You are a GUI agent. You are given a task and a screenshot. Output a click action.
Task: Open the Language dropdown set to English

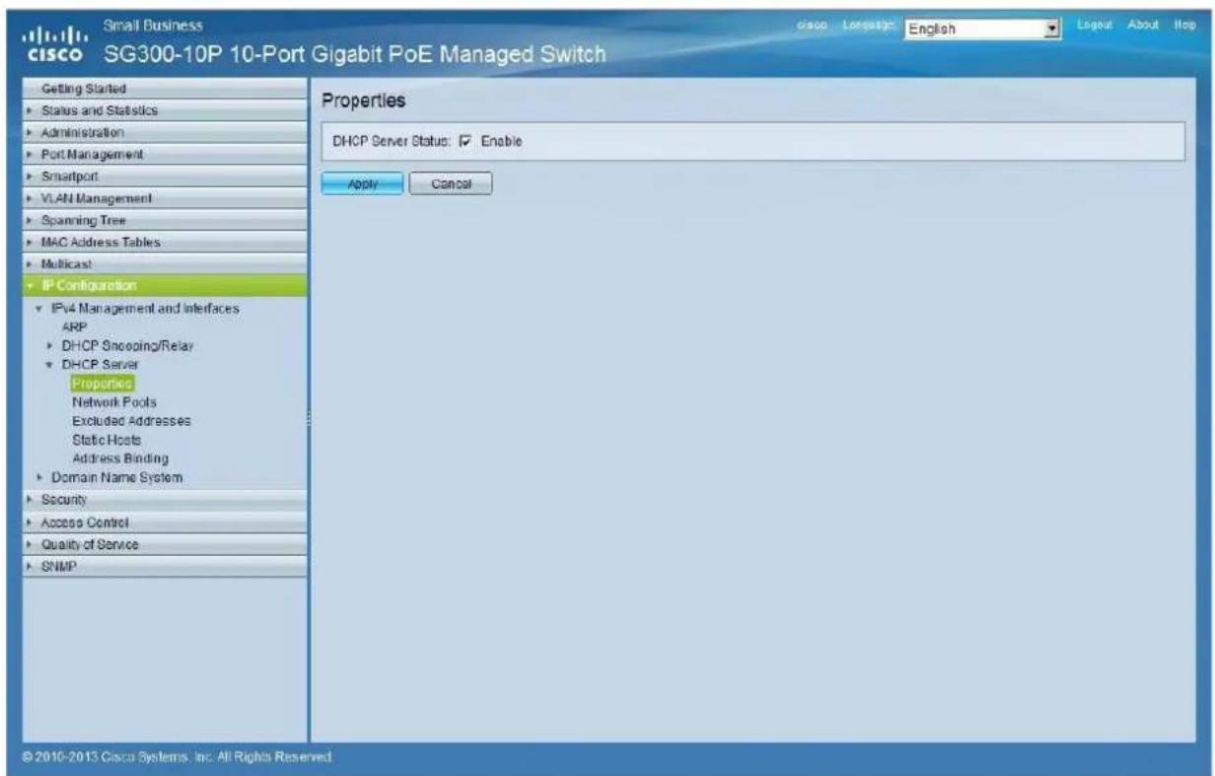981,30
